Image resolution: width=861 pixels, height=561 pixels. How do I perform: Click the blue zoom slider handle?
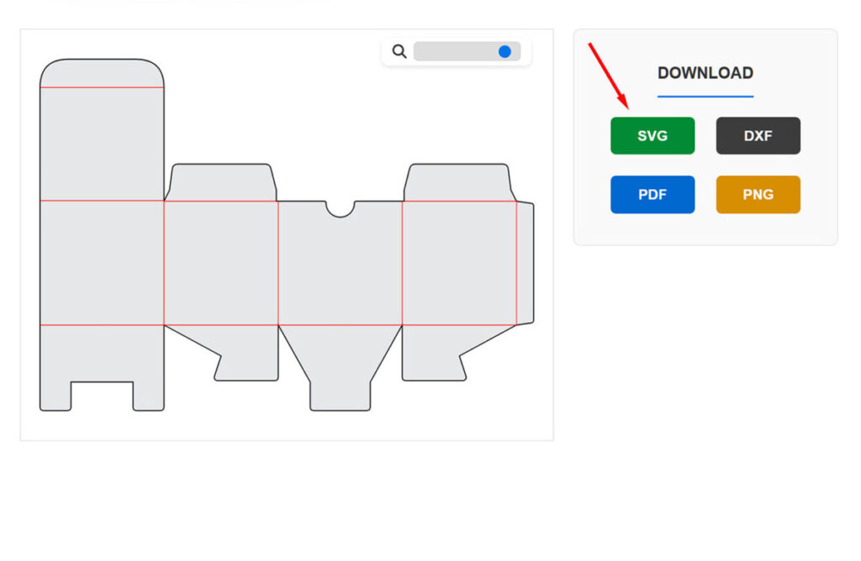(504, 52)
